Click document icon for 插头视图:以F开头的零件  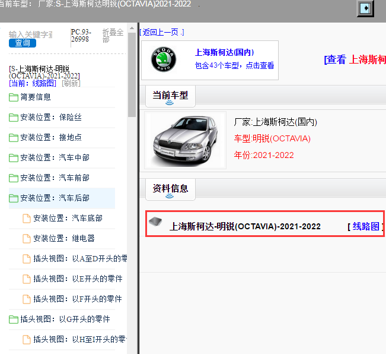(x=27, y=299)
